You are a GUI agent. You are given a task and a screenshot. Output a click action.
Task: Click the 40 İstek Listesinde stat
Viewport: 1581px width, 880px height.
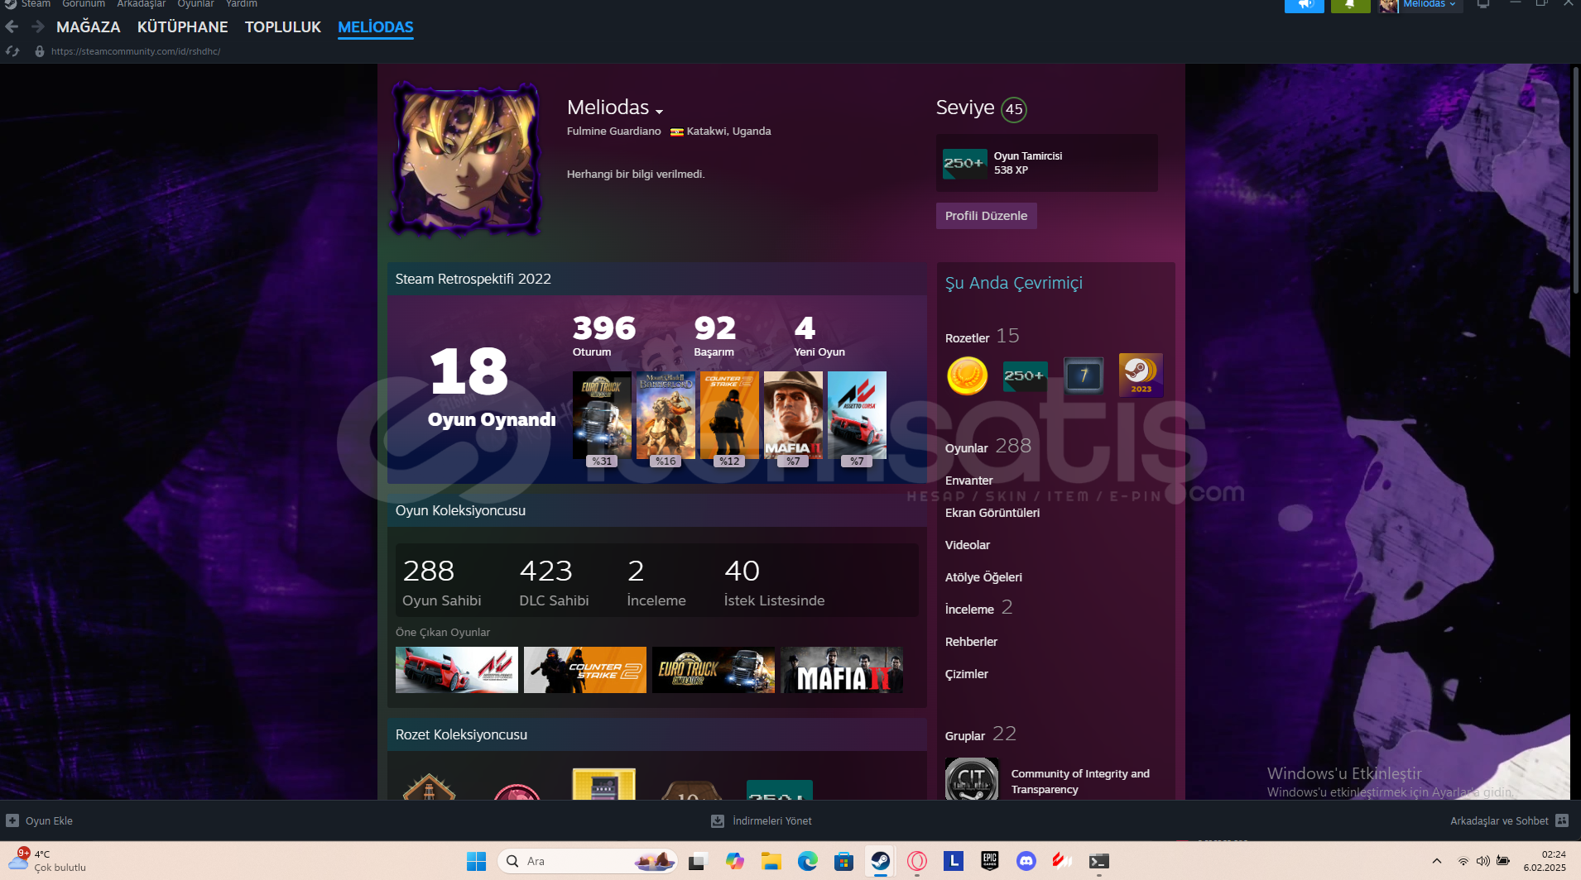click(774, 583)
